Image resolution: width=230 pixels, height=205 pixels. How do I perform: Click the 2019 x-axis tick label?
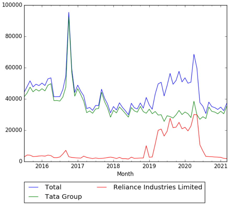pos(149,166)
